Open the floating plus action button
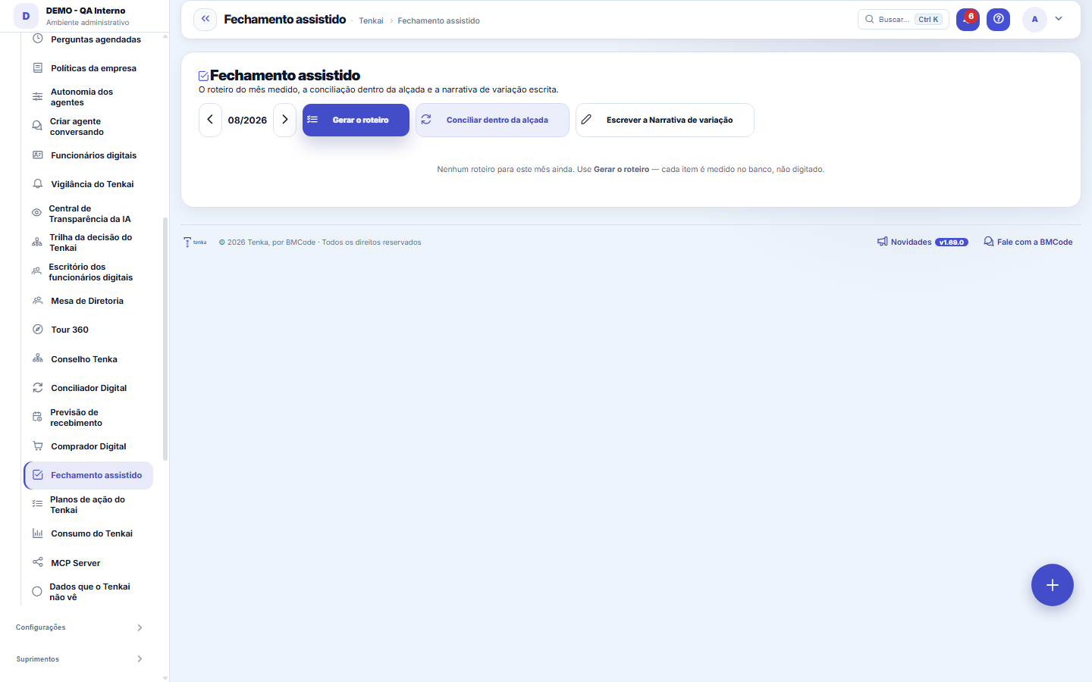Screen dimensions: 1092x682 coord(1052,585)
